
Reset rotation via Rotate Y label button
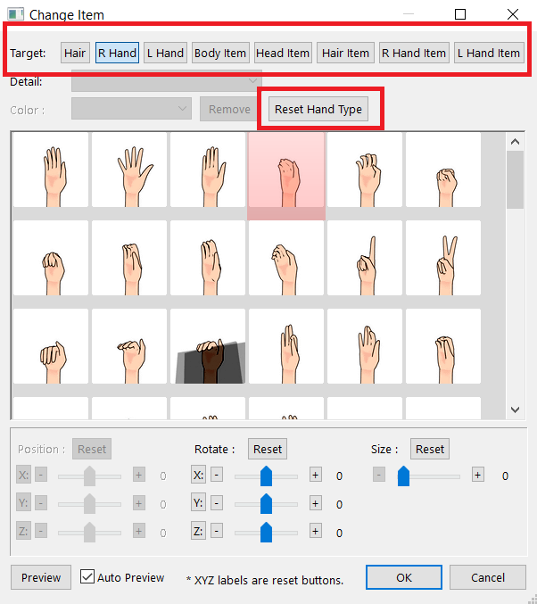pyautogui.click(x=198, y=502)
